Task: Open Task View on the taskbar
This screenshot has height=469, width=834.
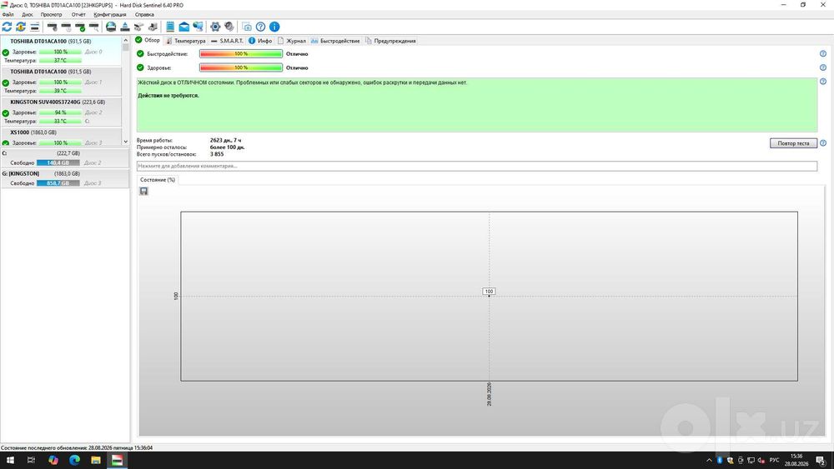Action: pyautogui.click(x=31, y=460)
